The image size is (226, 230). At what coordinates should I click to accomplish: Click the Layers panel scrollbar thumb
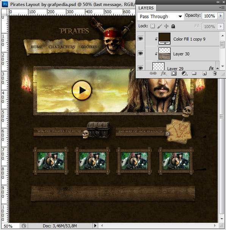[223, 44]
